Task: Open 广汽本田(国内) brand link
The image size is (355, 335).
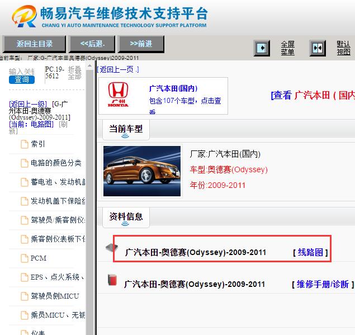Action: [x=173, y=88]
